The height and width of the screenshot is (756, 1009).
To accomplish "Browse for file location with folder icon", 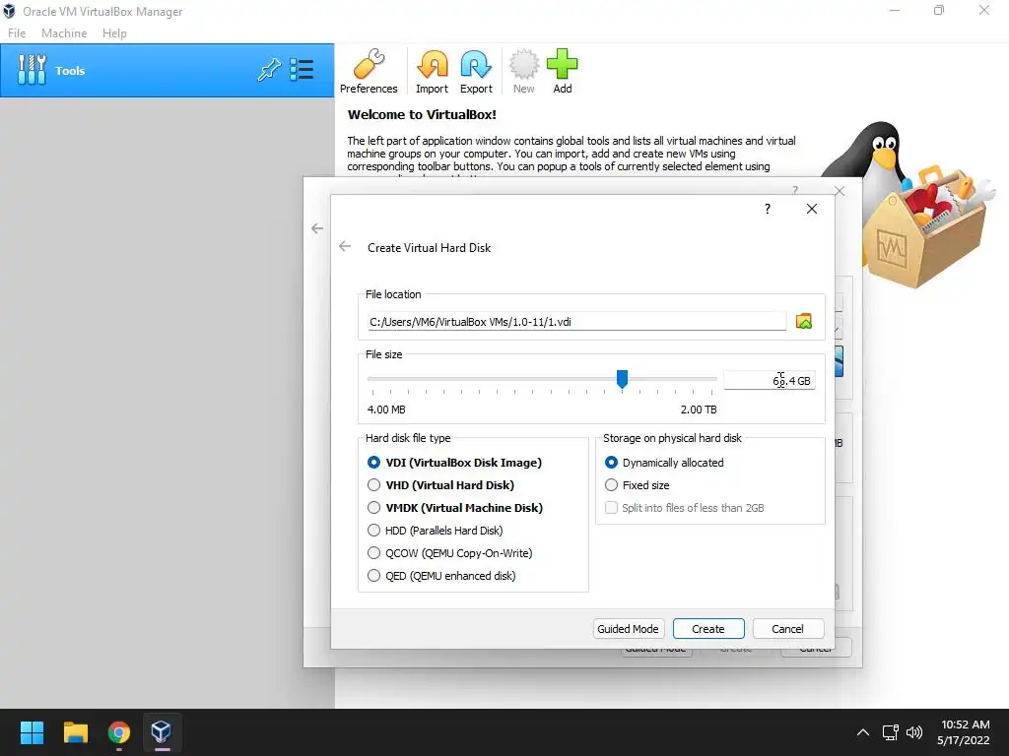I will pyautogui.click(x=804, y=322).
